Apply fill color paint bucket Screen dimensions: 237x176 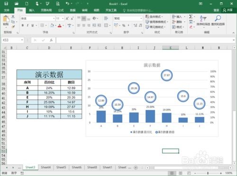(52, 25)
